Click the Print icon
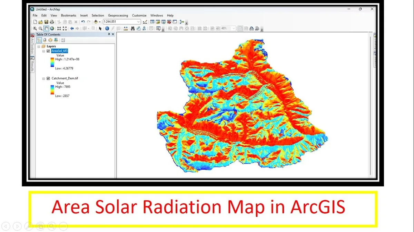 [51, 22]
